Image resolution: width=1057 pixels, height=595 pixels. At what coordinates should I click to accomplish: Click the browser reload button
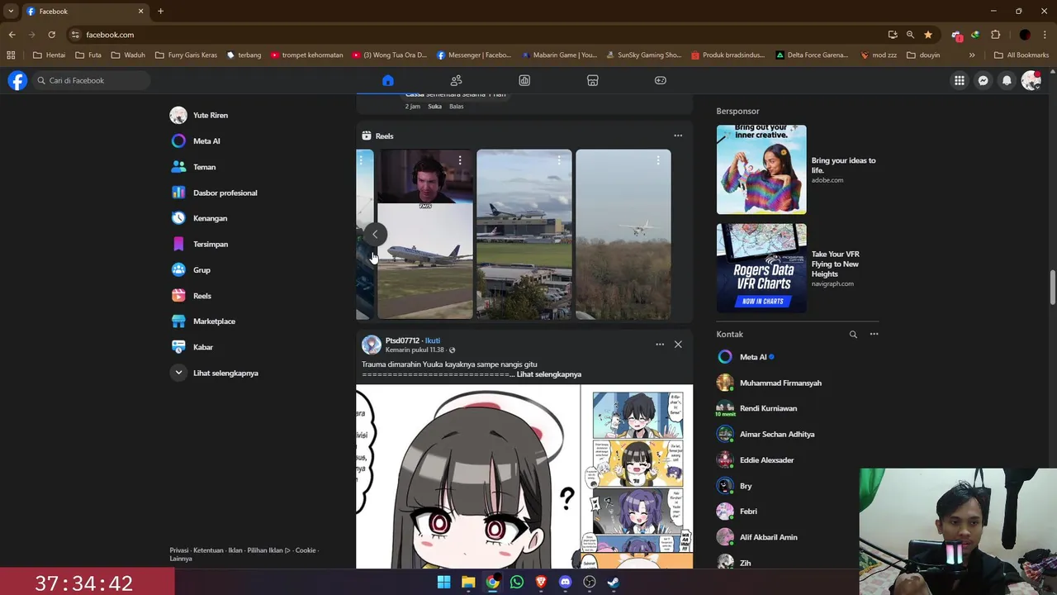click(51, 35)
